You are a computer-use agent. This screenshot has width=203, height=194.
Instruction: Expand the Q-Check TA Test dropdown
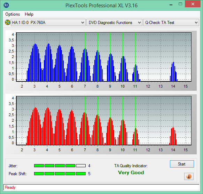pos(171,23)
